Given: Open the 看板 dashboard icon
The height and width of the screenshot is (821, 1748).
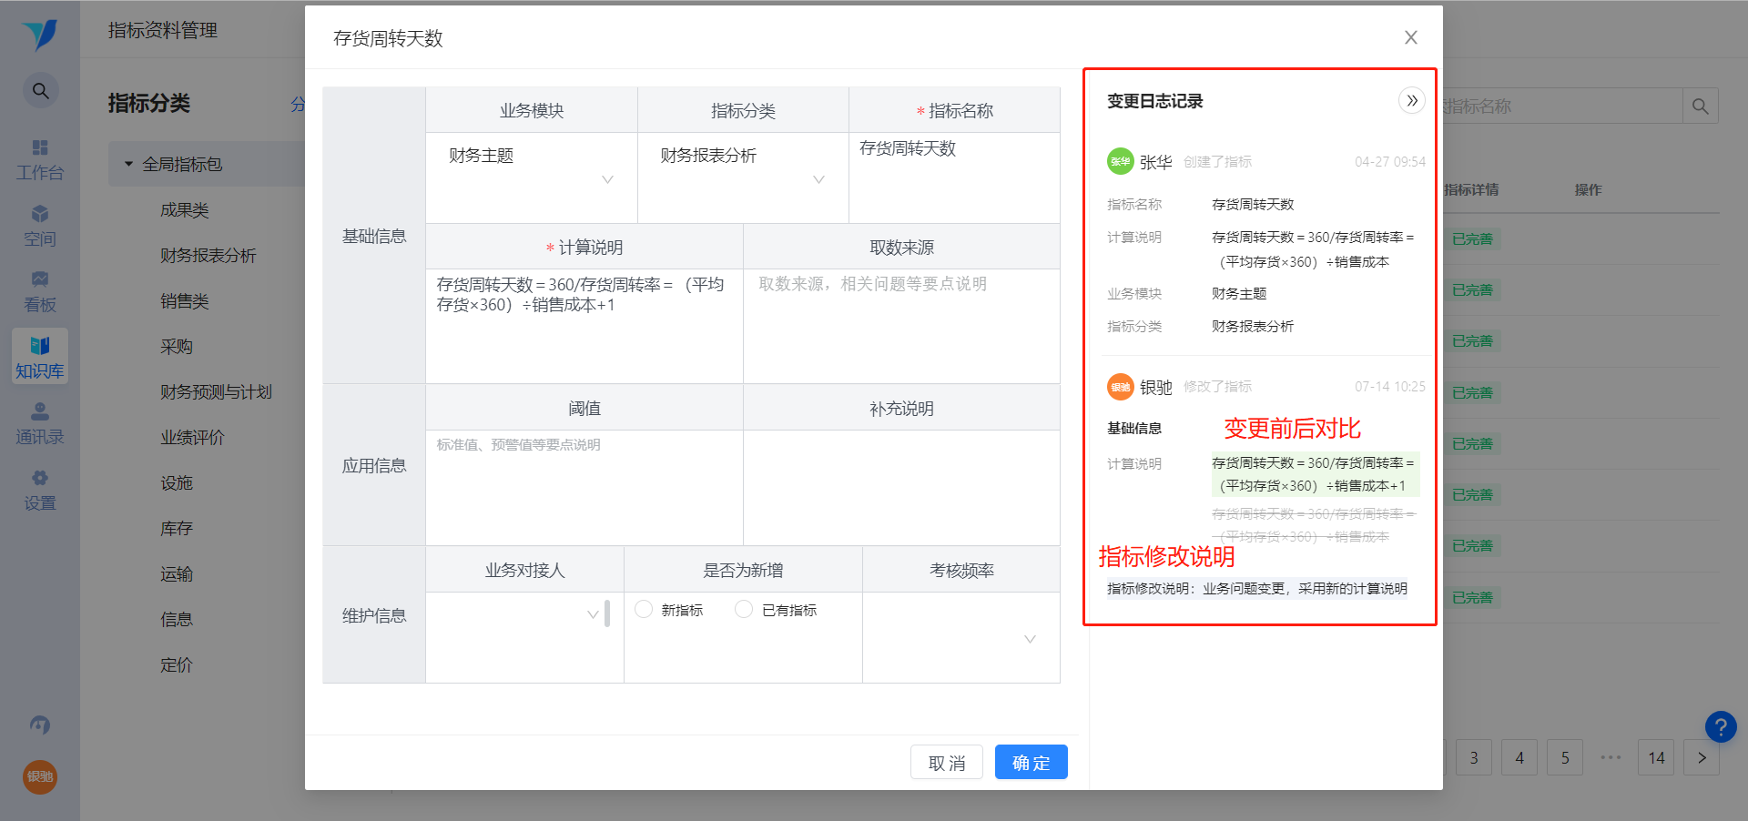Looking at the screenshot, I should tap(40, 291).
